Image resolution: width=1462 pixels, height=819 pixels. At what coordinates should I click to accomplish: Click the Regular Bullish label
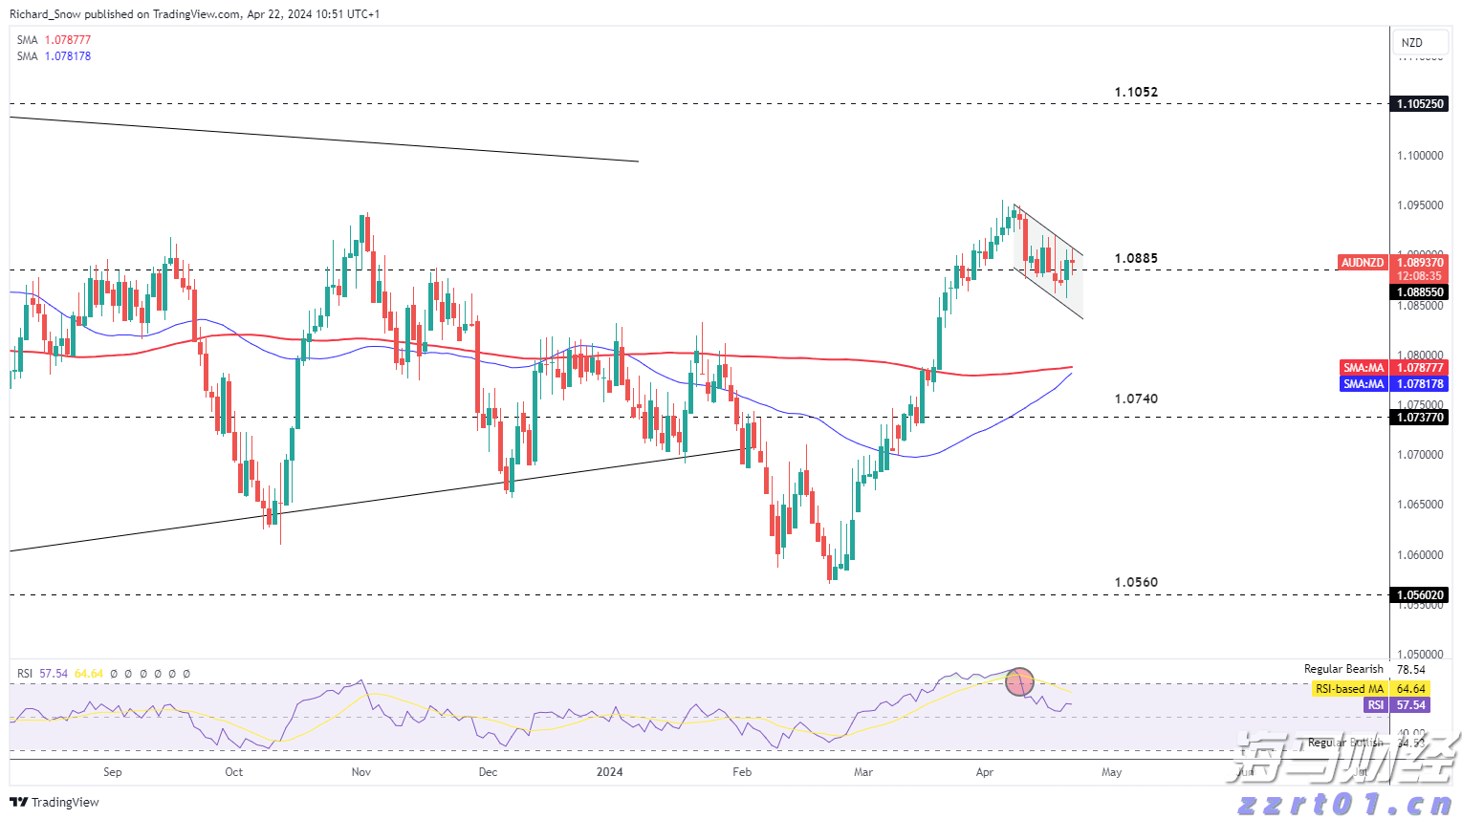(x=1345, y=743)
